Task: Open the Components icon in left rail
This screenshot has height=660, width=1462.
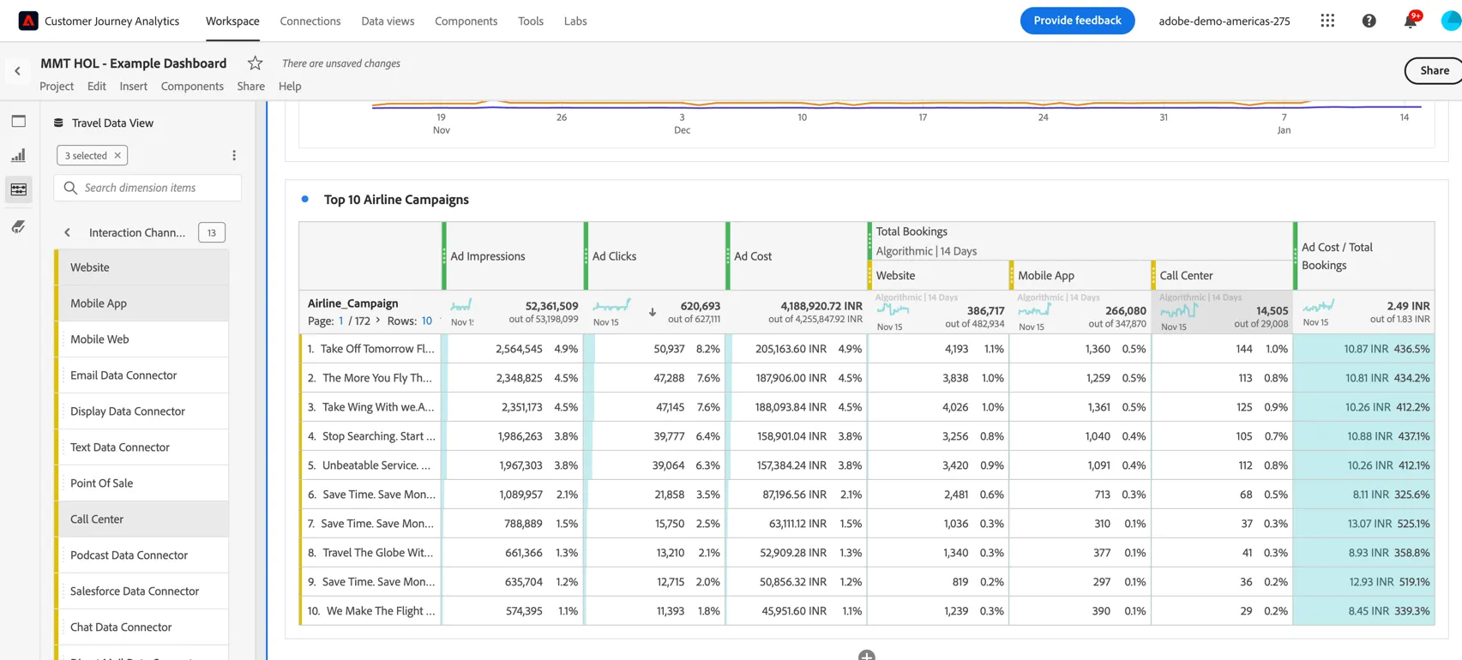Action: tap(19, 189)
